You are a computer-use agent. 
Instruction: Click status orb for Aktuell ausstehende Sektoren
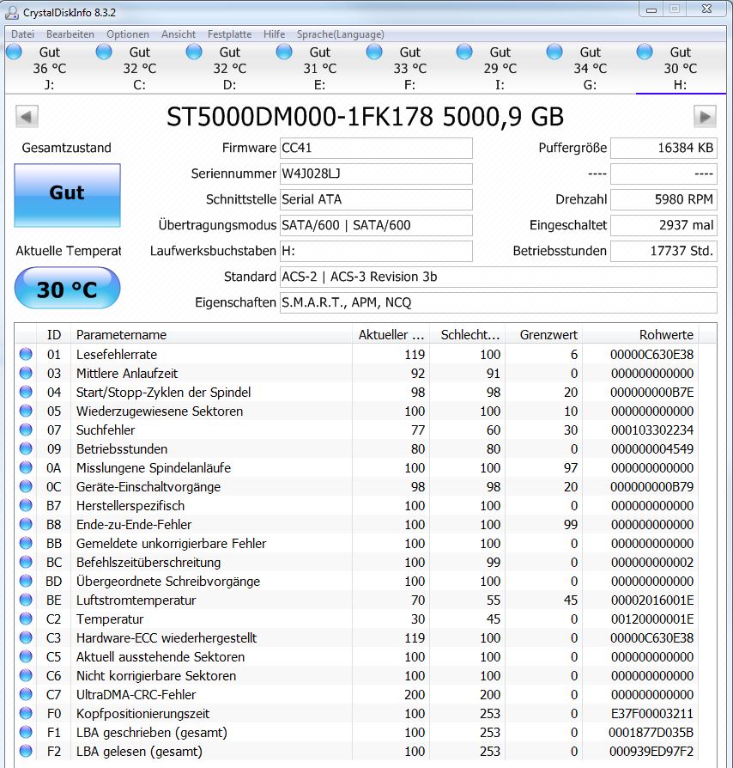[26, 656]
